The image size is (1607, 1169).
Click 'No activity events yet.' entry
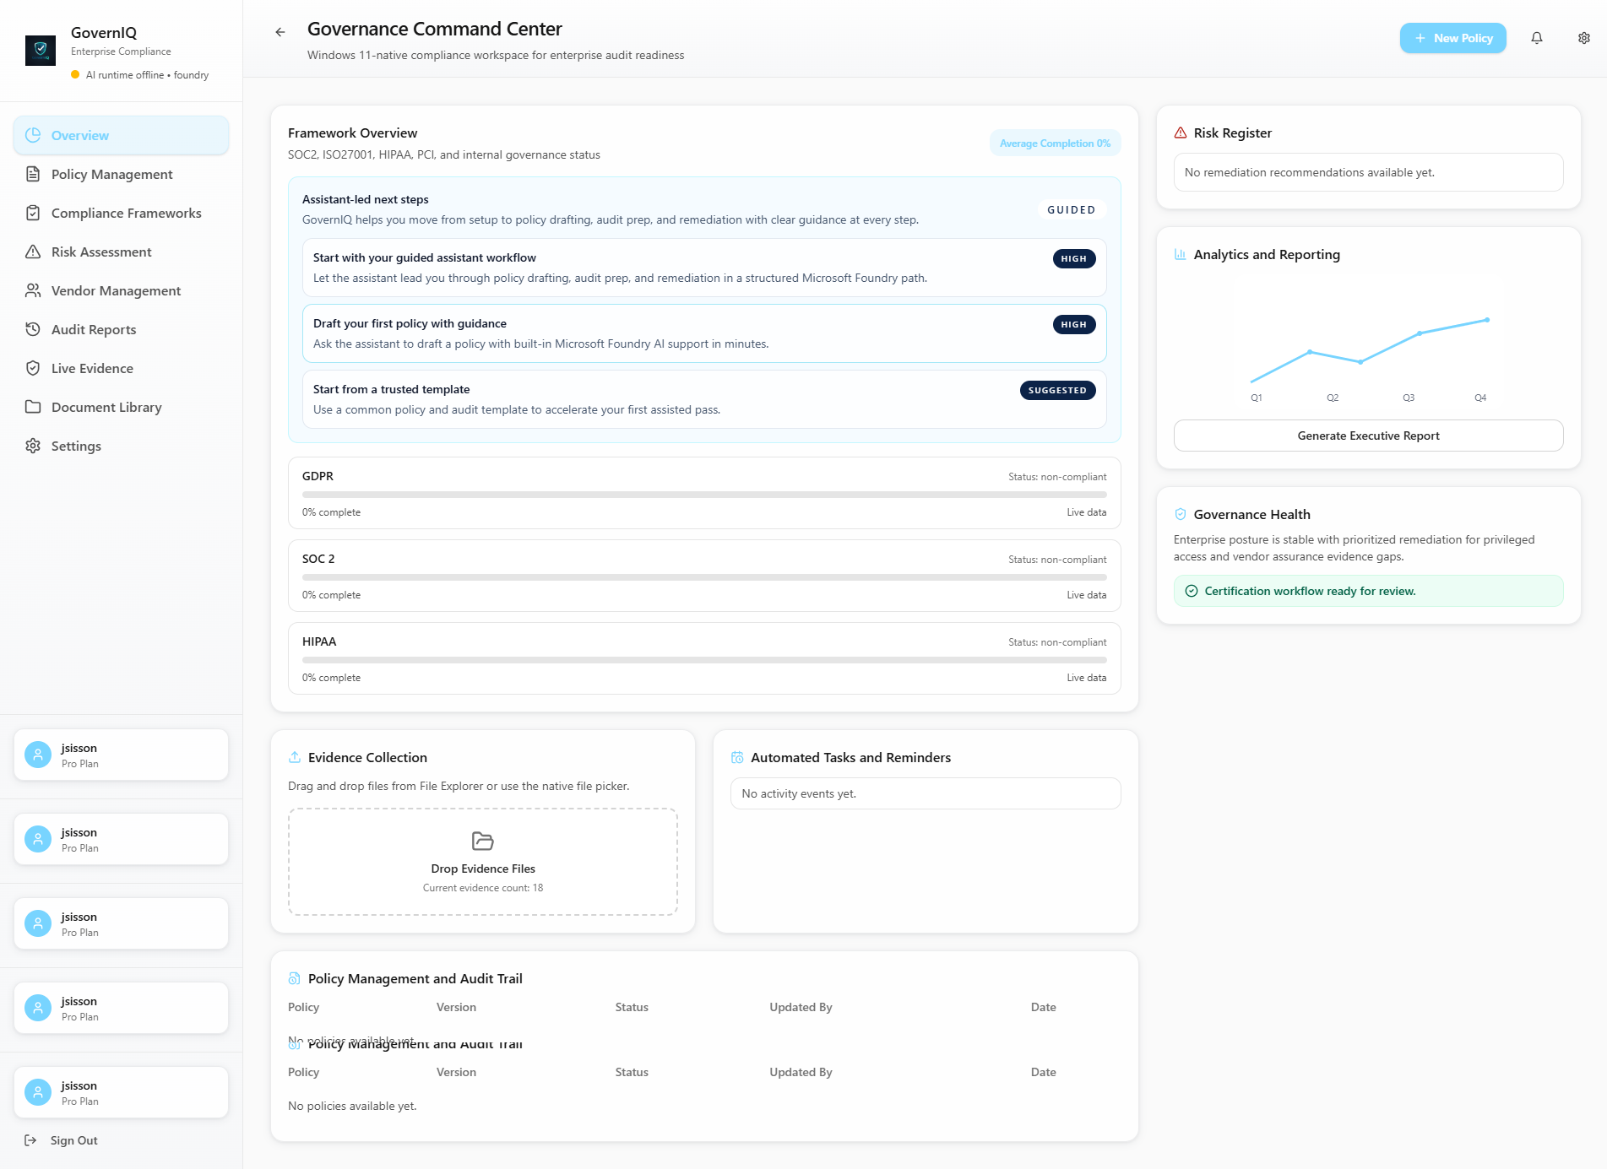[x=926, y=793]
